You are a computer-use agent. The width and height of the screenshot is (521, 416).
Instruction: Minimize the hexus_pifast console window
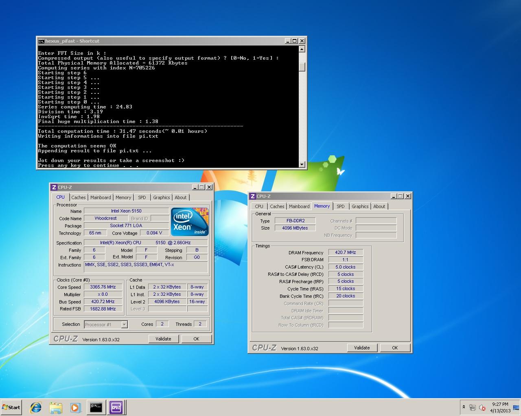point(288,41)
